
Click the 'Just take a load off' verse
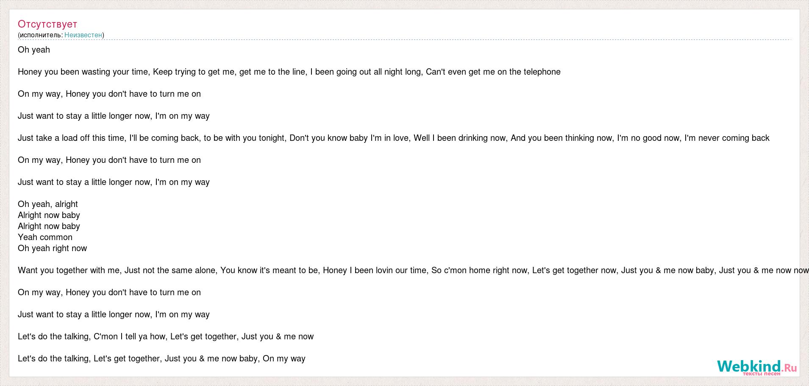tap(393, 138)
